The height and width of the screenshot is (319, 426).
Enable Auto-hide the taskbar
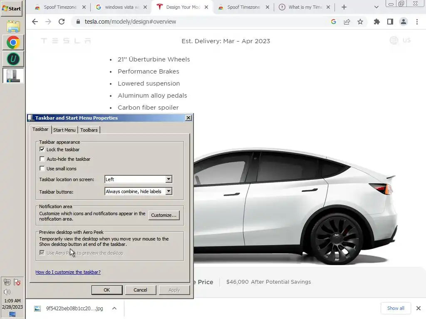pos(42,159)
